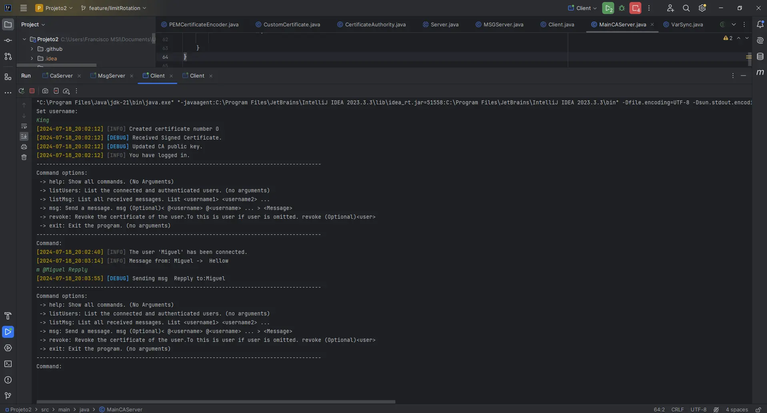Open the Structure tool window

pyautogui.click(x=8, y=77)
